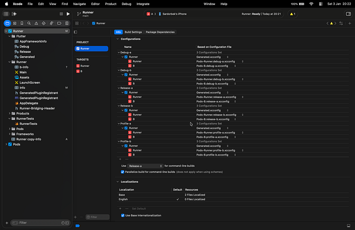Jump to previous issue arrow
Image resolution: width=355 pixels, height=230 pixels.
(x=328, y=23)
